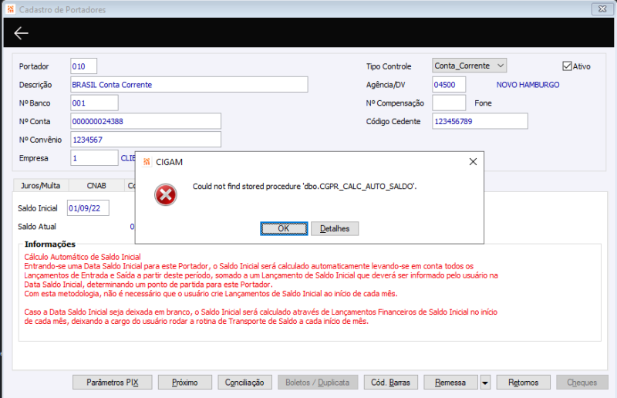Expand the arrow next to Remessa
Screen dimensions: 617x398
point(485,383)
